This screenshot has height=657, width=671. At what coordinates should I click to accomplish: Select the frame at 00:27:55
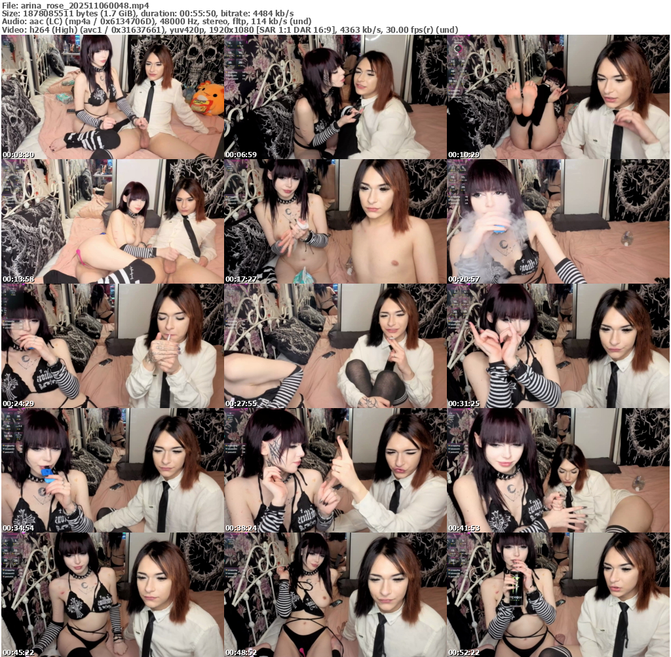[x=335, y=346]
